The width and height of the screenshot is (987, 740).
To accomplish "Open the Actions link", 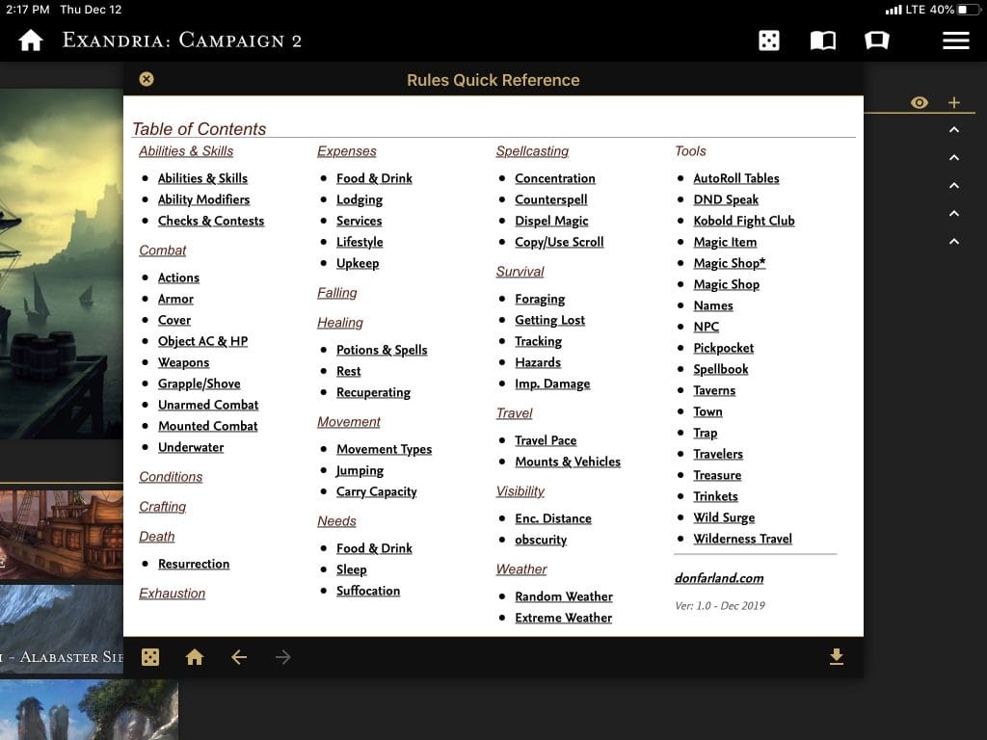I will point(178,277).
